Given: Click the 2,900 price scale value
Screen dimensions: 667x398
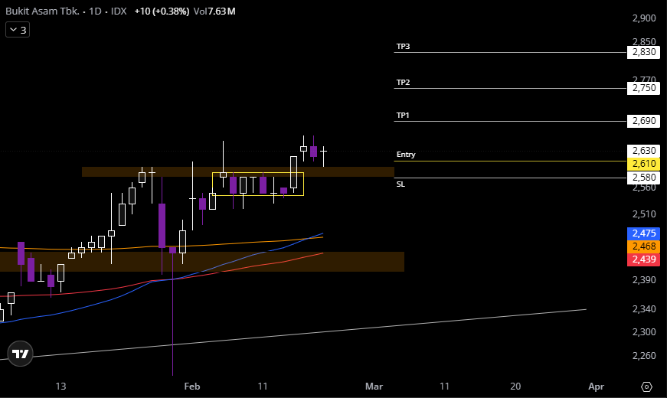Looking at the screenshot, I should [643, 18].
